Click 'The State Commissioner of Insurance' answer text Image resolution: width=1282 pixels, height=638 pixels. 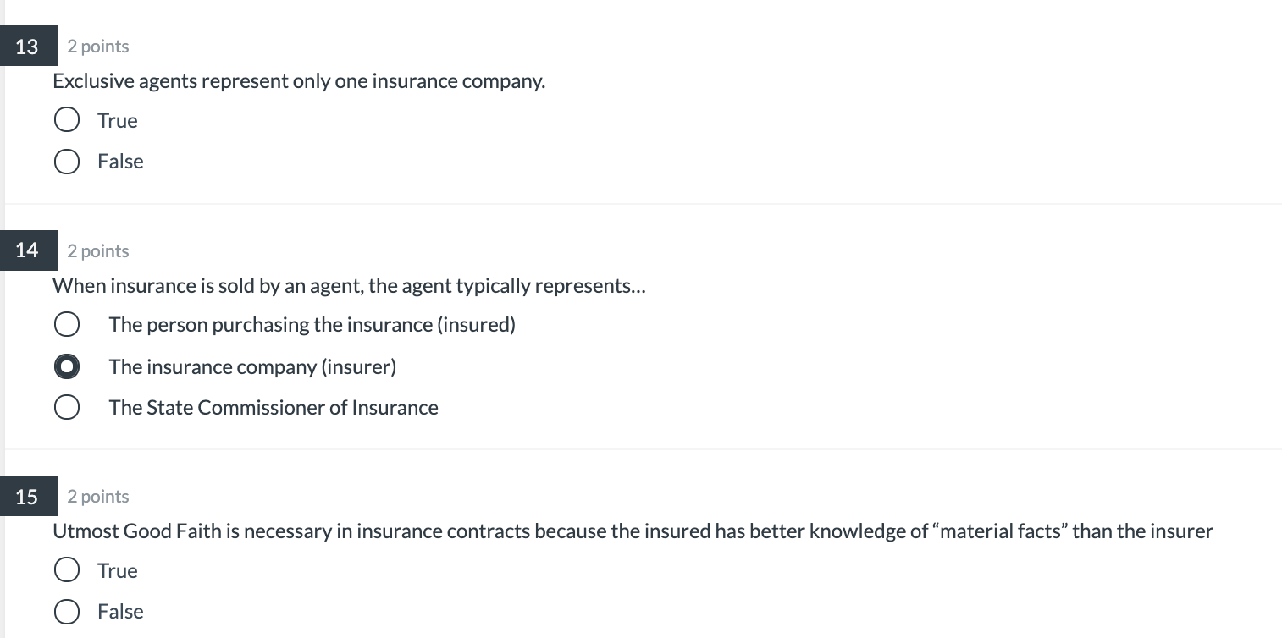(x=274, y=408)
